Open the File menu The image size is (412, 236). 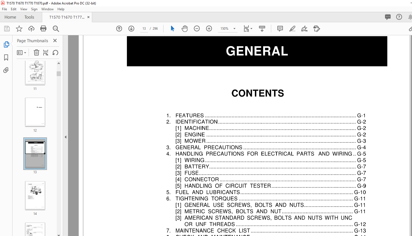[x=4, y=9]
